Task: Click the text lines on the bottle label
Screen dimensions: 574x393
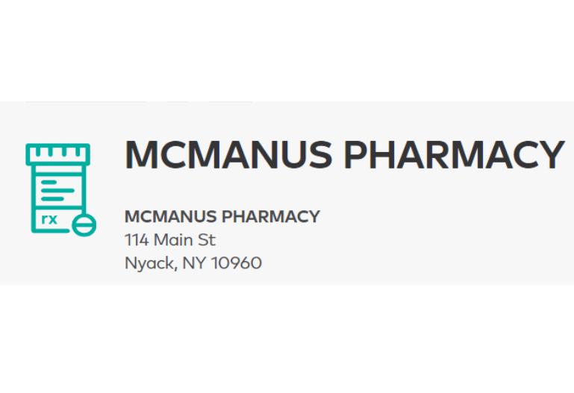Action: [57, 190]
